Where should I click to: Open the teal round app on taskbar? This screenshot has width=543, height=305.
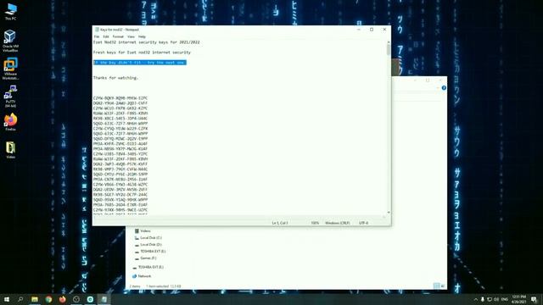90,299
